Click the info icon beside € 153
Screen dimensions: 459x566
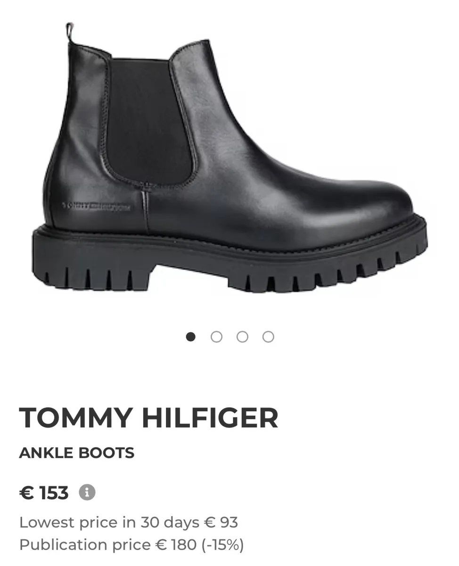pos(87,492)
